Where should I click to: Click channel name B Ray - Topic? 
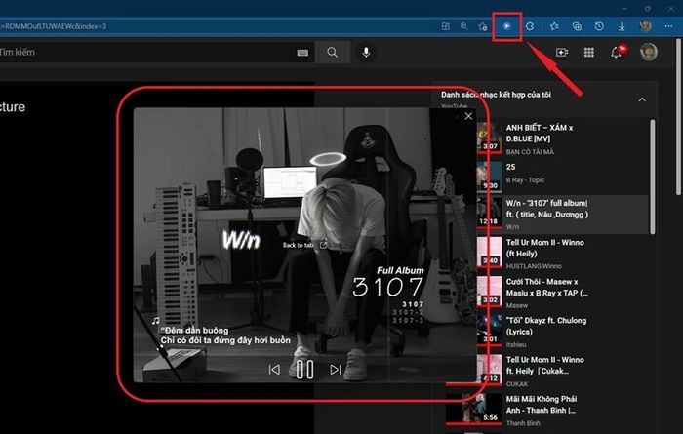pos(525,180)
